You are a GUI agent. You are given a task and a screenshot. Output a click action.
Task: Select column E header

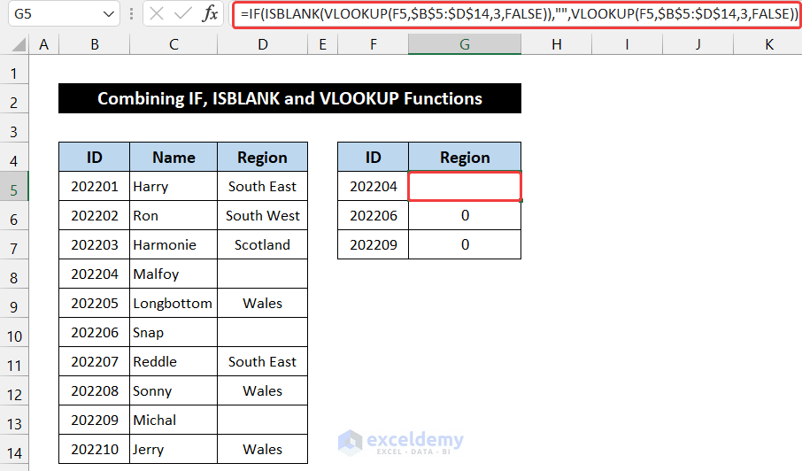point(323,44)
